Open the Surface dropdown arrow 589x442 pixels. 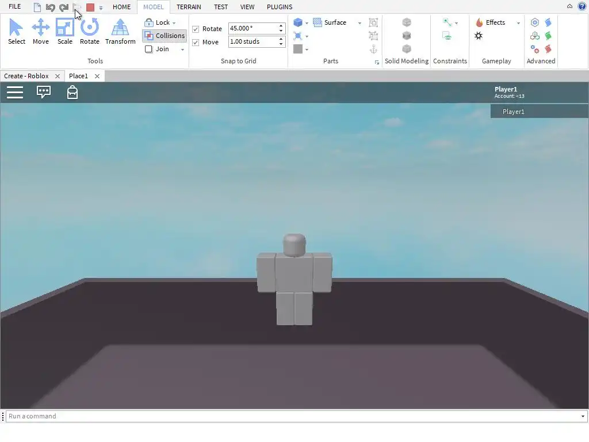[359, 23]
